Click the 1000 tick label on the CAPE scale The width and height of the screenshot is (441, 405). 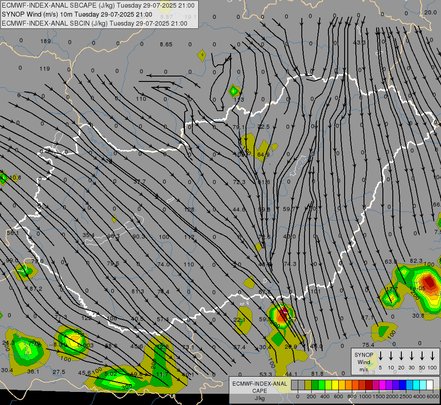tap(365, 396)
